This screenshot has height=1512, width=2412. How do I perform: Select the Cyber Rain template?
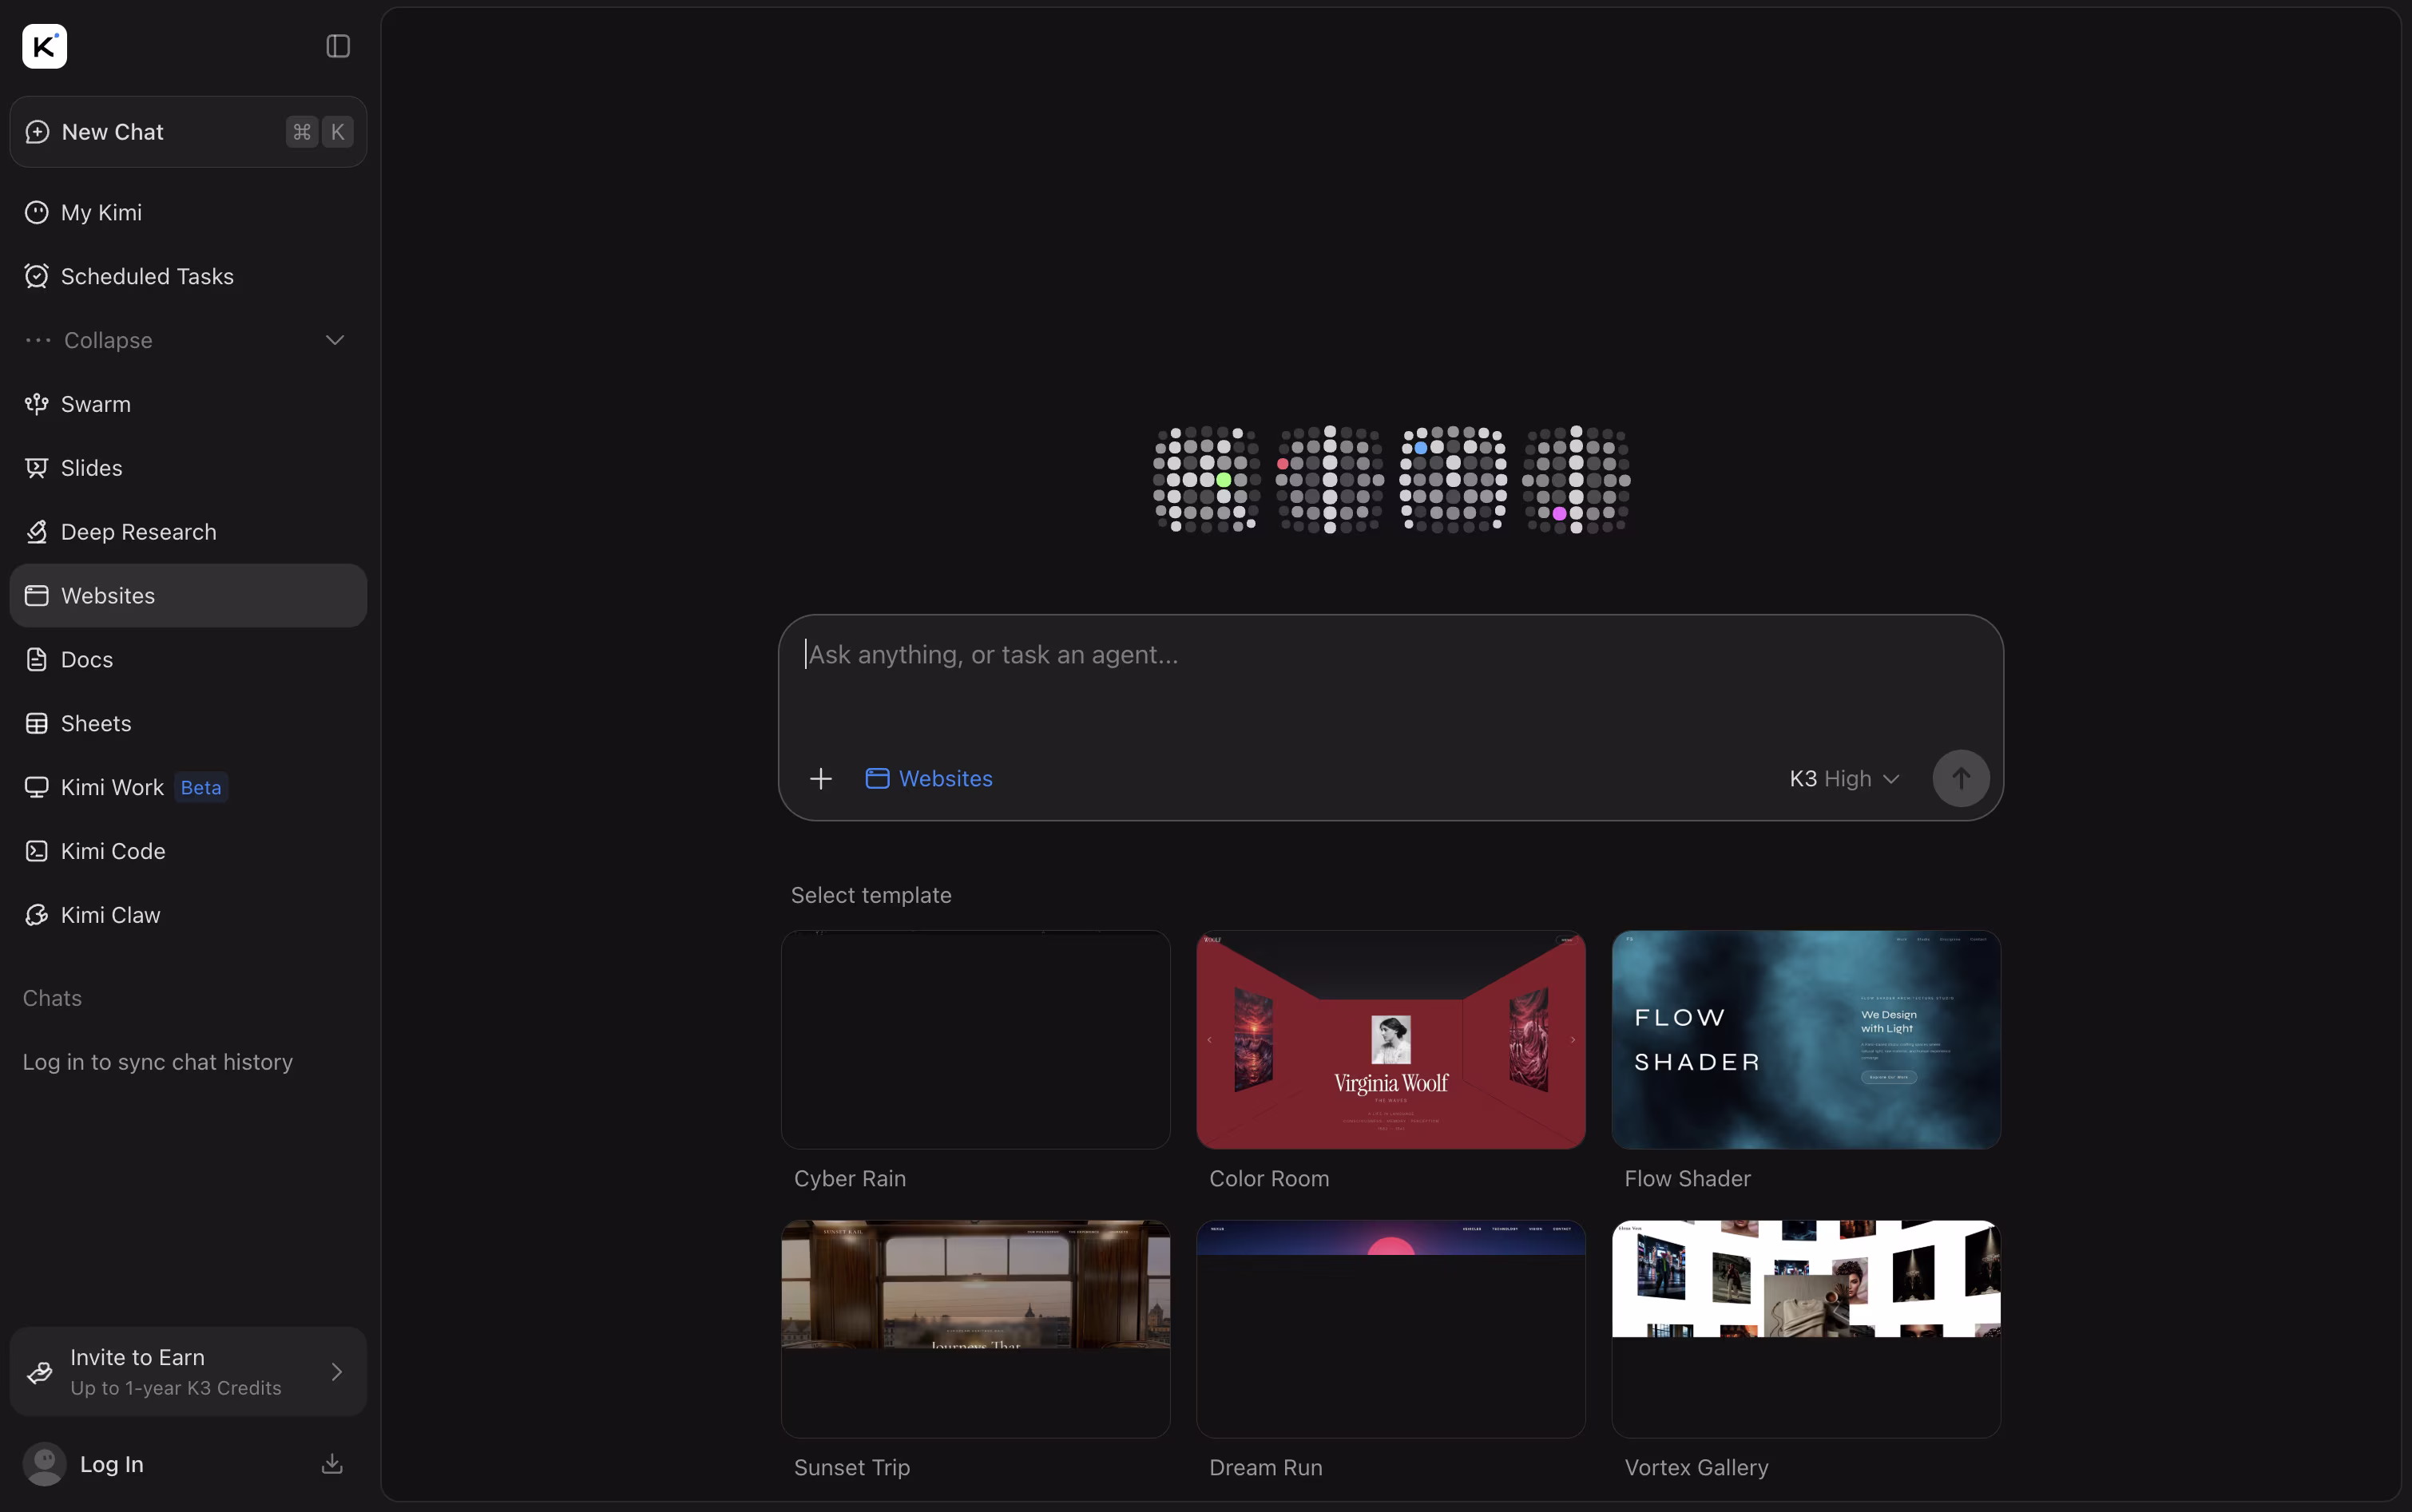(975, 1040)
